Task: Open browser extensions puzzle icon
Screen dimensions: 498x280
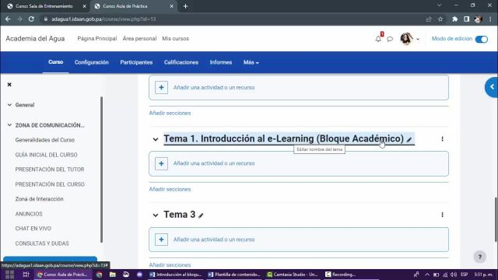Action: pyautogui.click(x=454, y=19)
